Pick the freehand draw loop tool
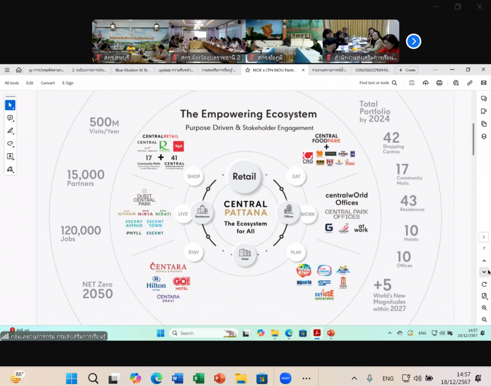 coord(10,143)
